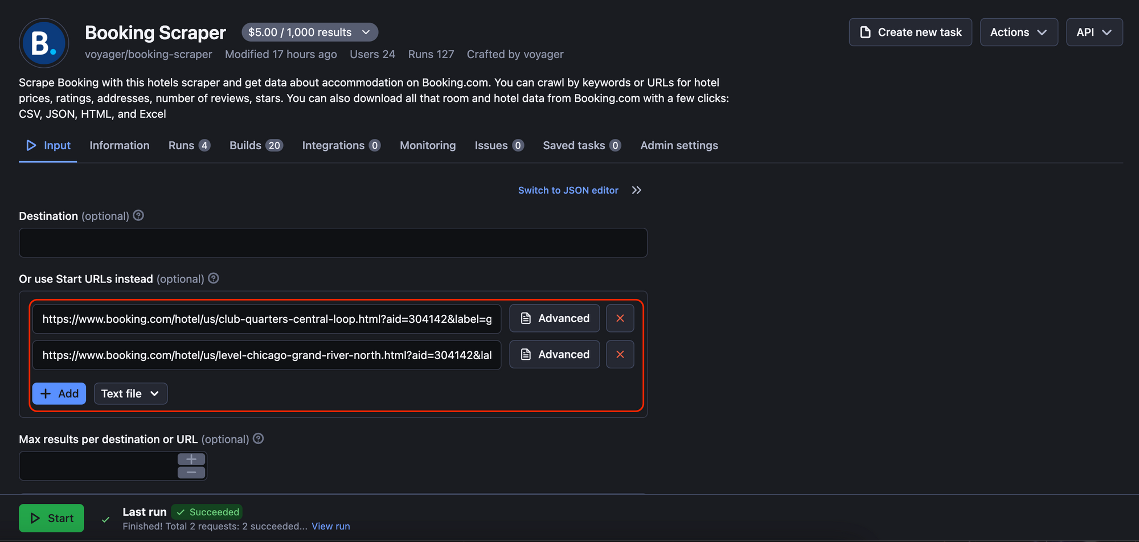The width and height of the screenshot is (1139, 542).
Task: Open the Start URLs help question icon
Action: click(x=214, y=278)
